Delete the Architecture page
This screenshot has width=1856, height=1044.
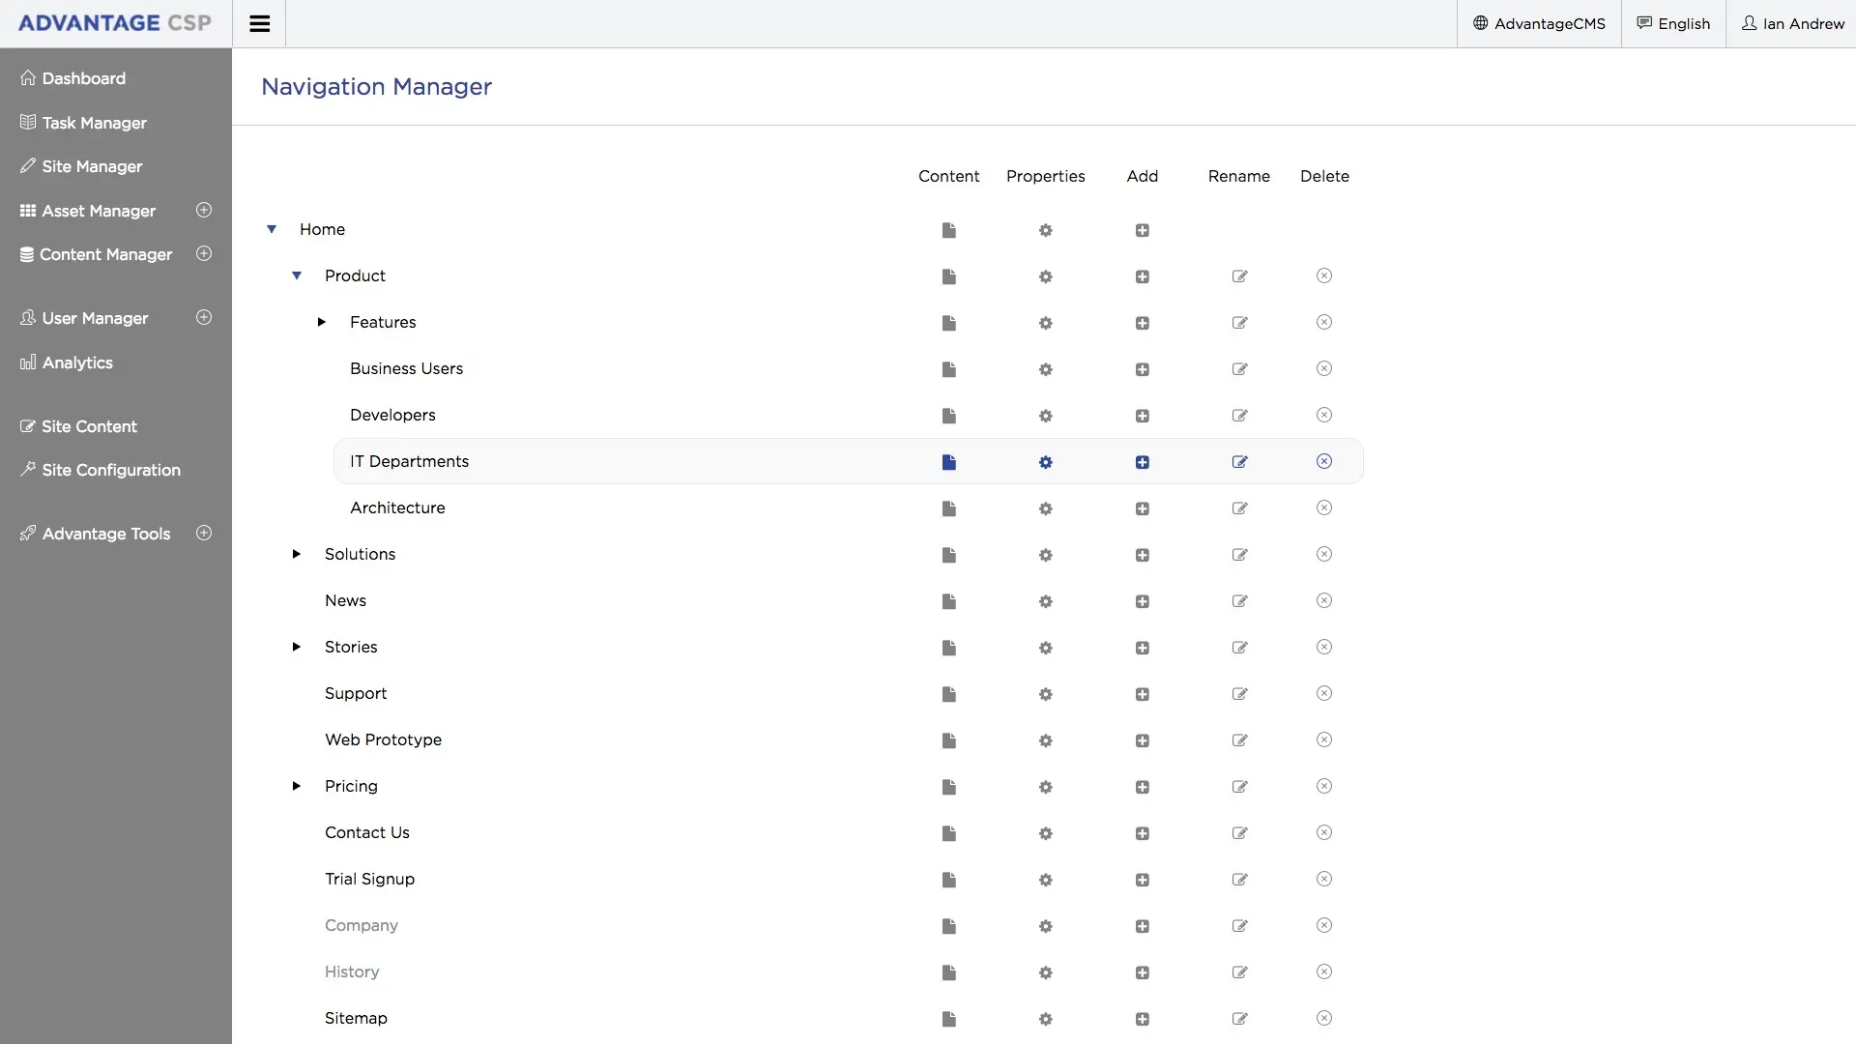[x=1323, y=507]
